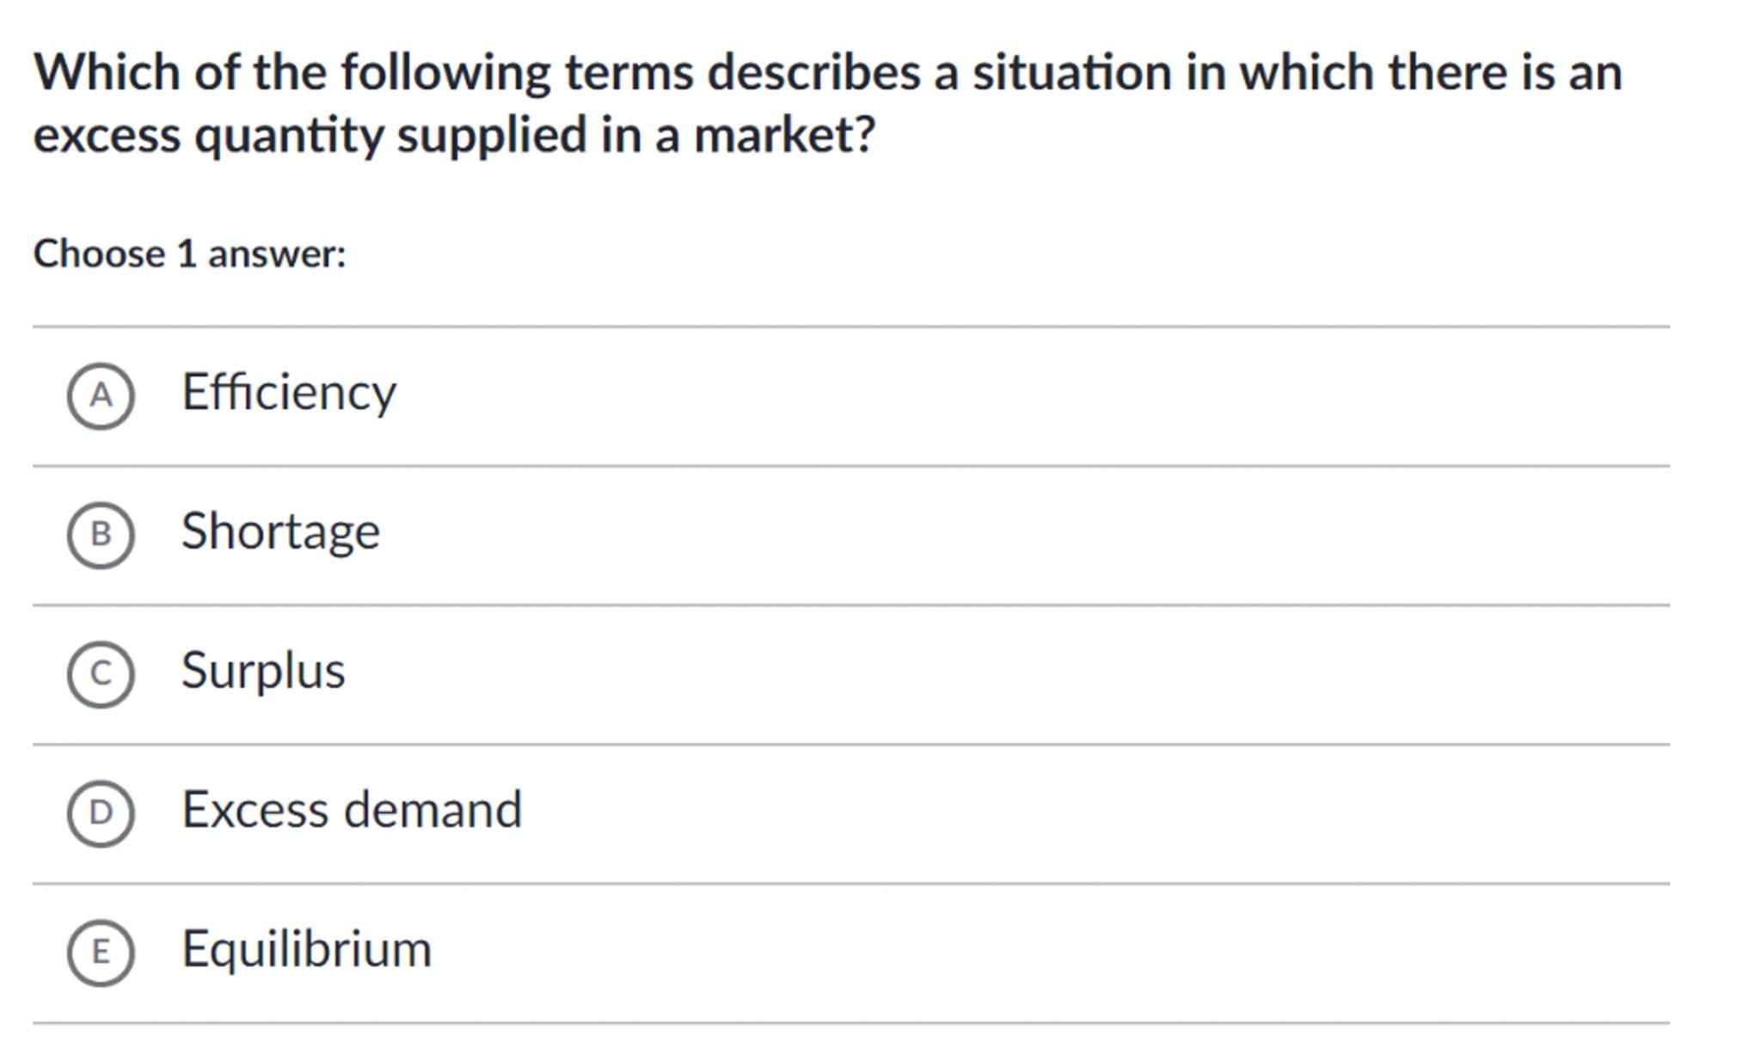Click the word "Excess" in option D
The image size is (1761, 1054).
click(255, 811)
